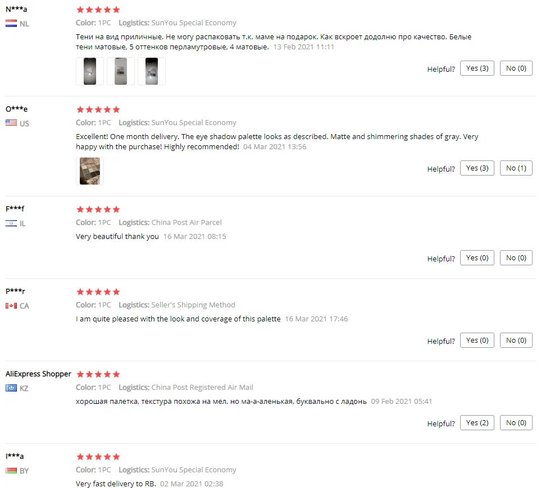Vote Yes (3) on O***e's review
The image size is (541, 488).
pyautogui.click(x=477, y=168)
